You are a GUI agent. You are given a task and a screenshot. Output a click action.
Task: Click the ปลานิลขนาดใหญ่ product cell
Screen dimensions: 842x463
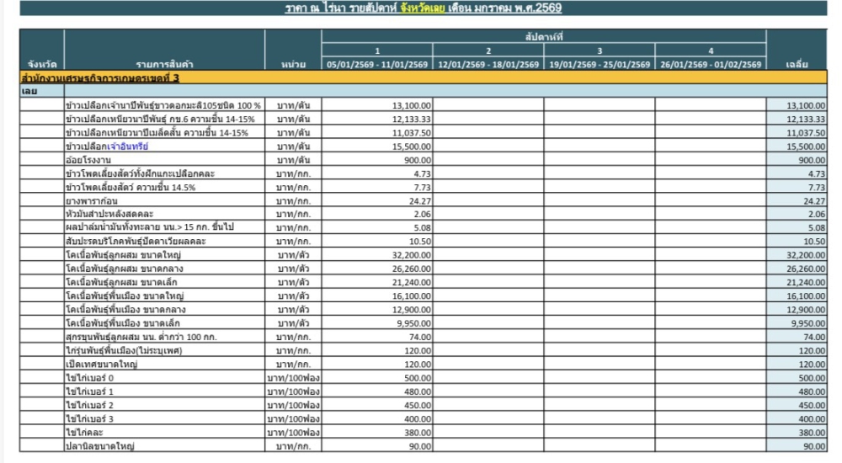coord(164,446)
